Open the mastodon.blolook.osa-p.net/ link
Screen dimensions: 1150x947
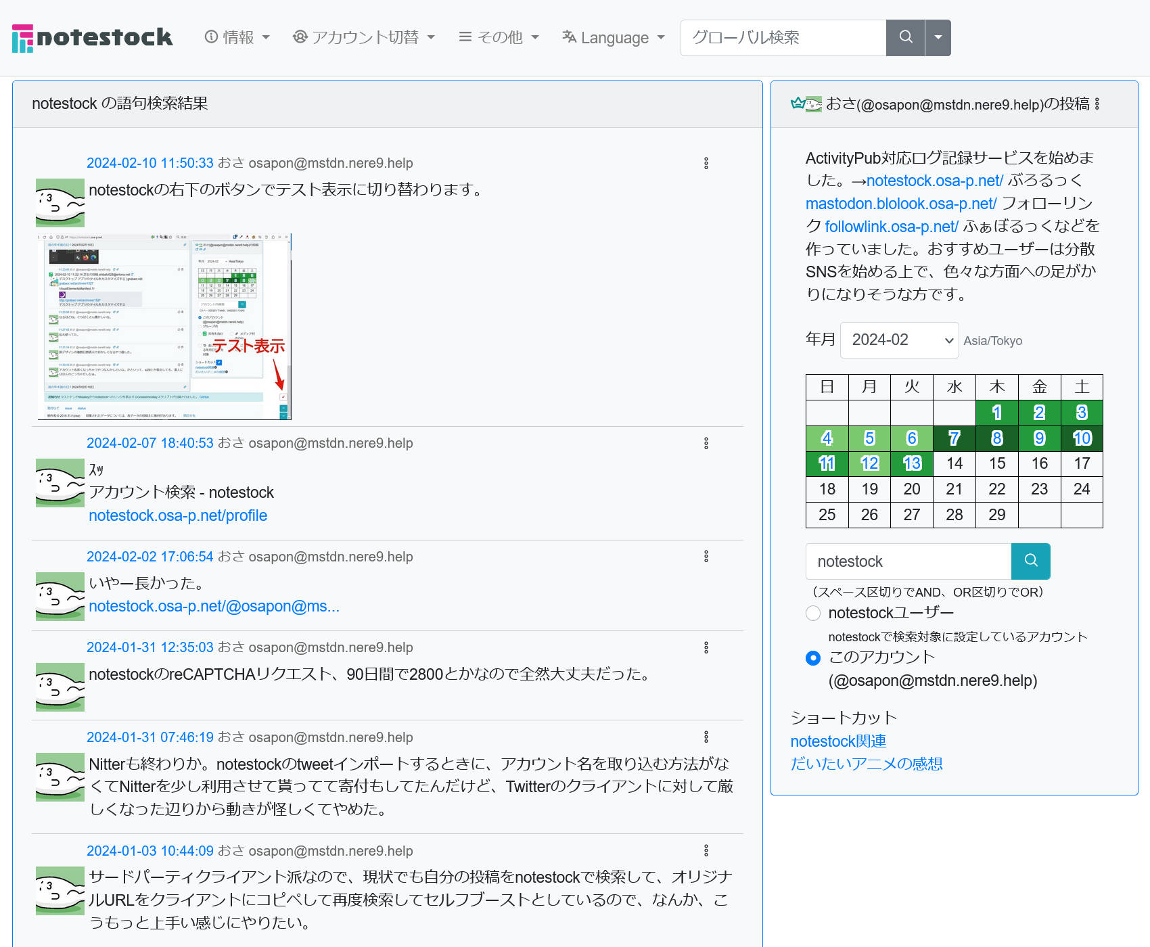coord(901,204)
